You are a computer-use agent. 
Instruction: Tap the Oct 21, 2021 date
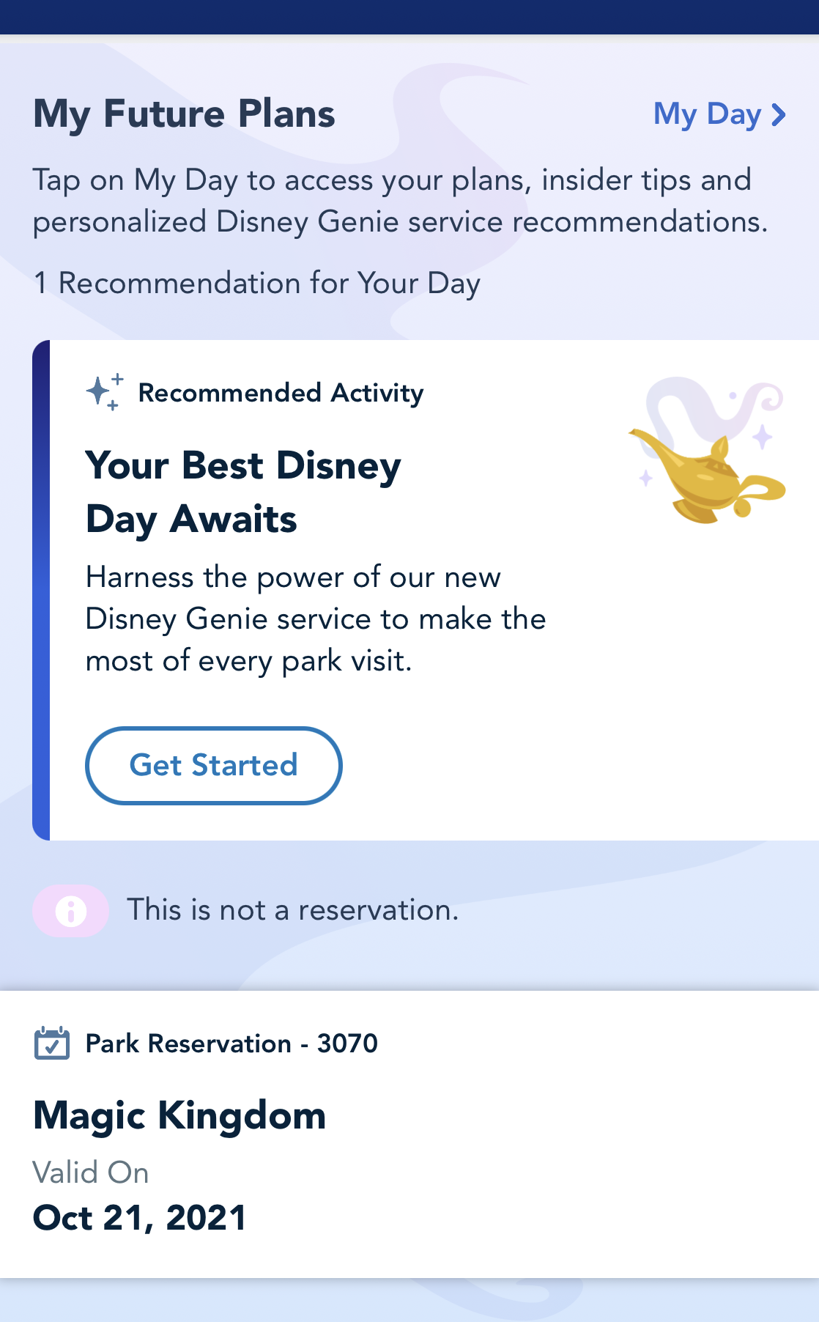[139, 1218]
